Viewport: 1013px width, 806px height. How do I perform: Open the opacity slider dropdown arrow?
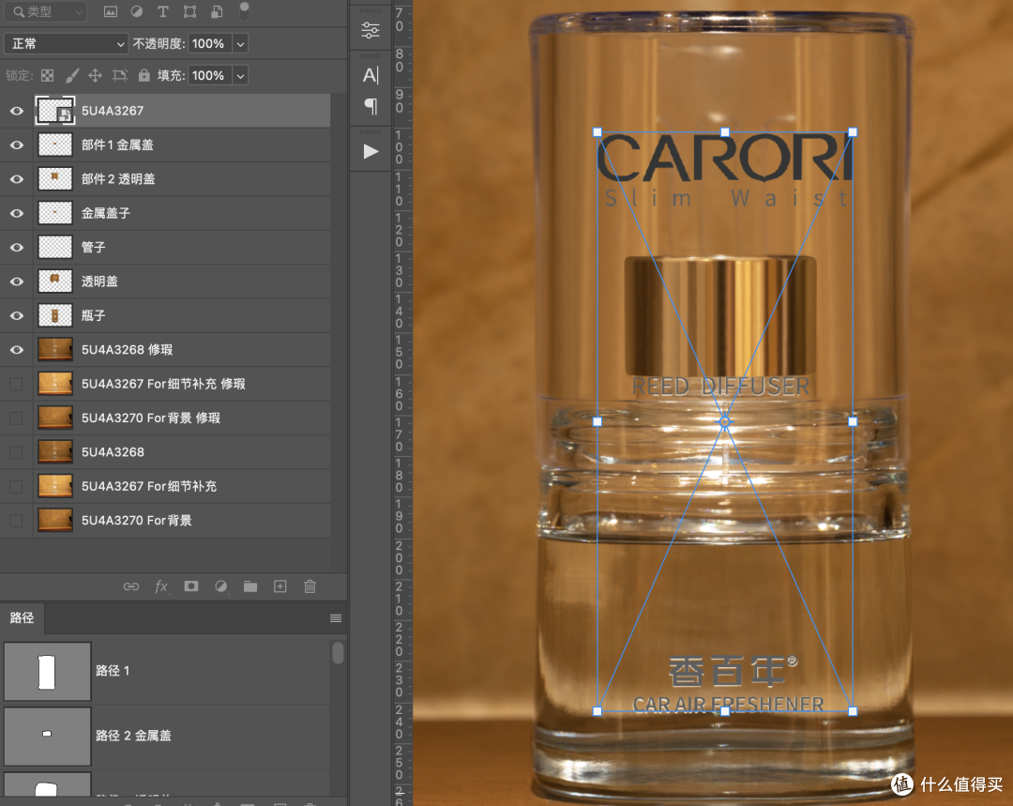(x=240, y=43)
